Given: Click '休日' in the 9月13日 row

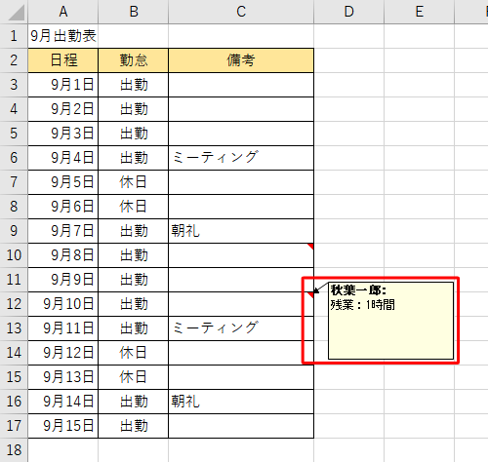Looking at the screenshot, I should (134, 377).
